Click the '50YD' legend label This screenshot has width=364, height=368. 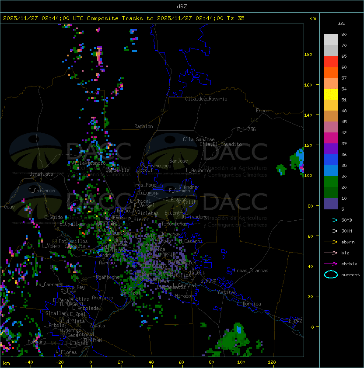(346, 220)
